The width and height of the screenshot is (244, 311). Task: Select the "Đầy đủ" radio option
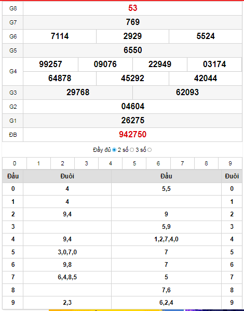(x=114, y=150)
